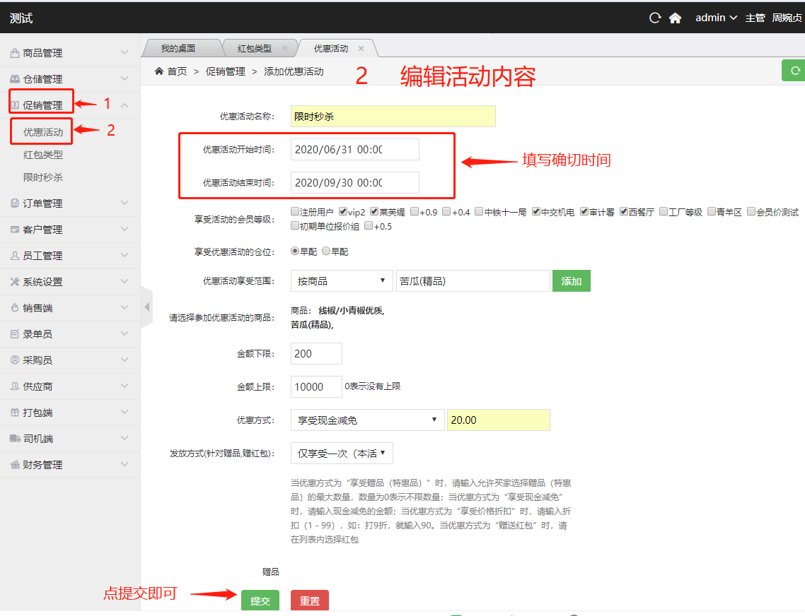Open 红包类型 in the sidebar

click(x=43, y=155)
